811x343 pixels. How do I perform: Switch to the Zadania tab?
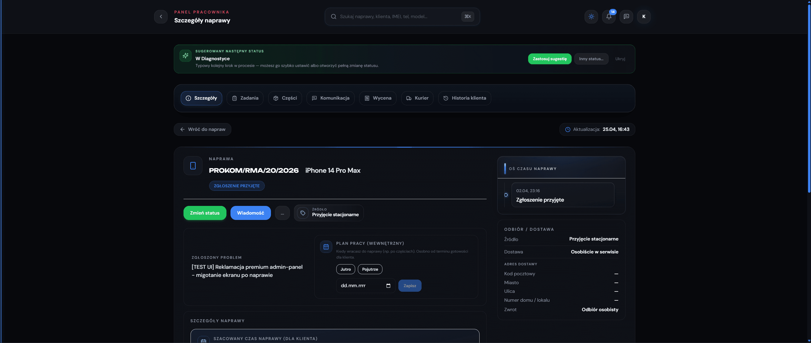pyautogui.click(x=245, y=98)
